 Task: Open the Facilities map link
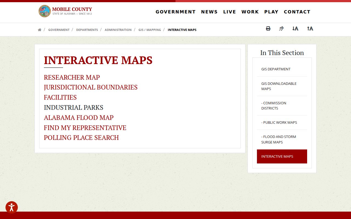[x=60, y=97]
